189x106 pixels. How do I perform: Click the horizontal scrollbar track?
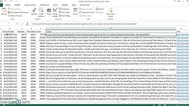pyautogui.click(x=149, y=102)
